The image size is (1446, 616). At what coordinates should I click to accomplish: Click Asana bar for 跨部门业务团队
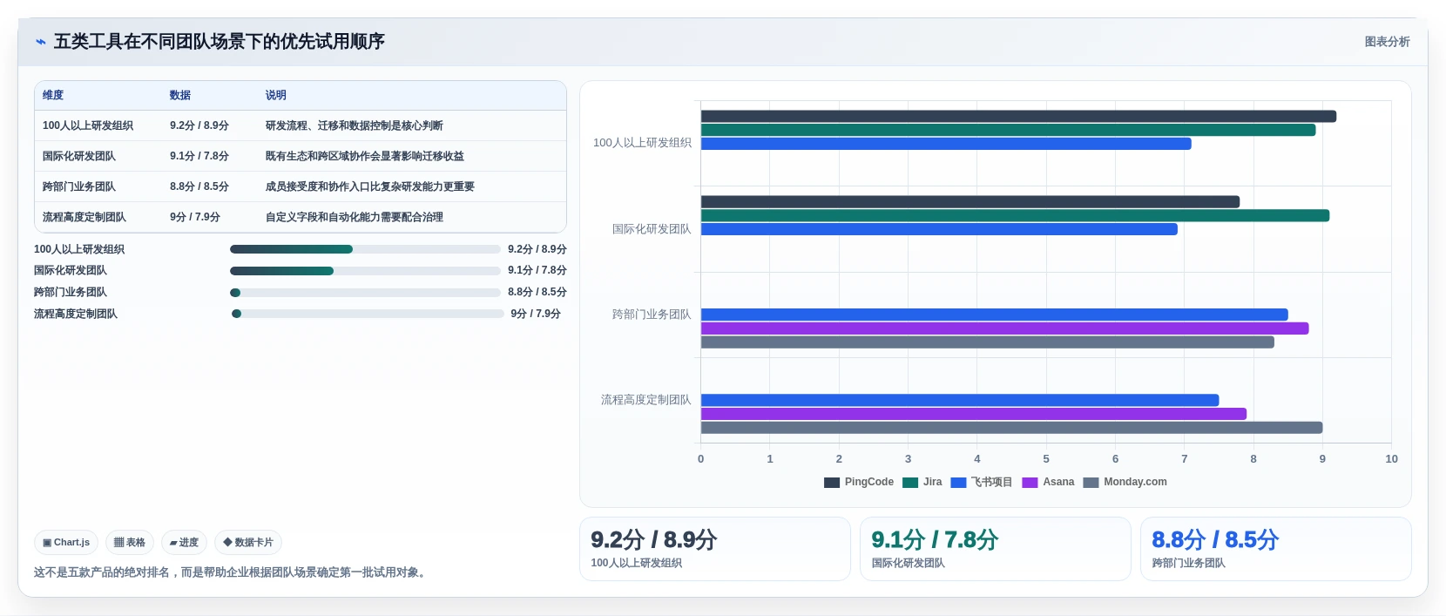tap(1004, 328)
